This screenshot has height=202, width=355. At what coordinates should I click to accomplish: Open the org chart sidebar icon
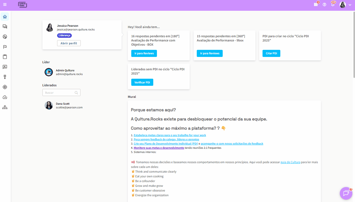pos(5,107)
